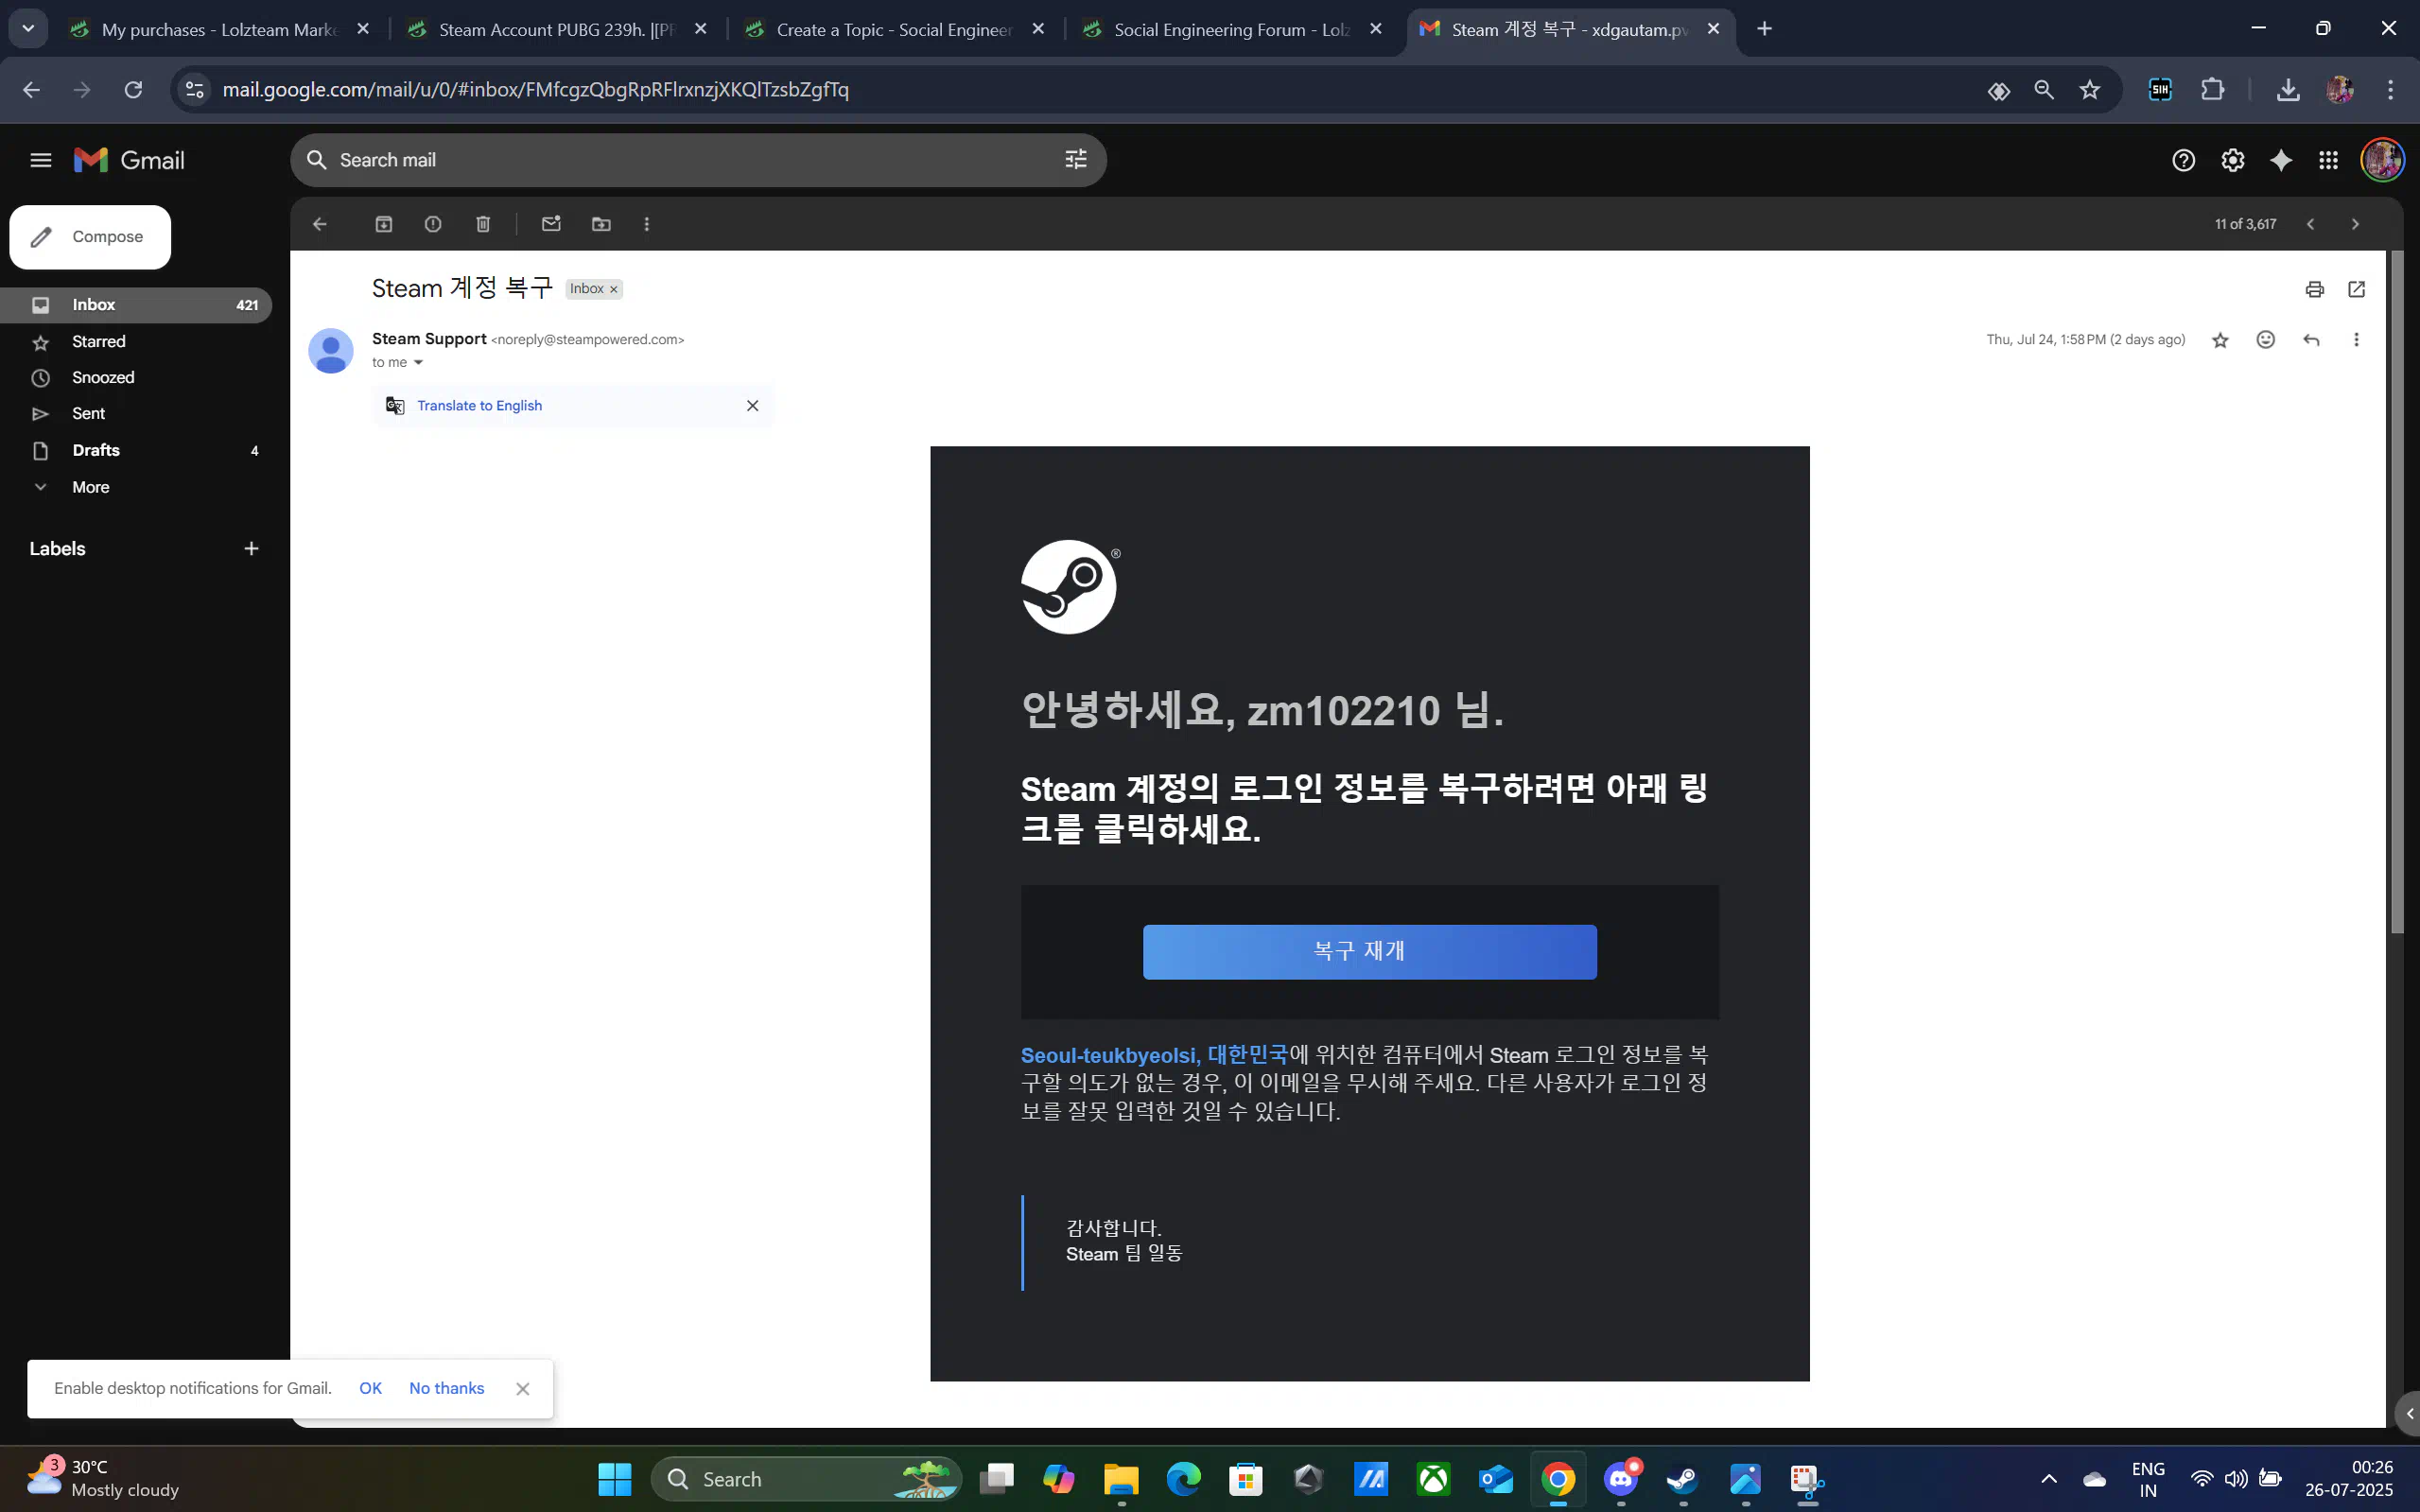Click Seoul-teukbyeolsi location link
The height and width of the screenshot is (1512, 2420).
click(x=1154, y=1055)
